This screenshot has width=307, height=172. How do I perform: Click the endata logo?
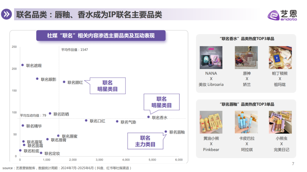[x=282, y=15]
